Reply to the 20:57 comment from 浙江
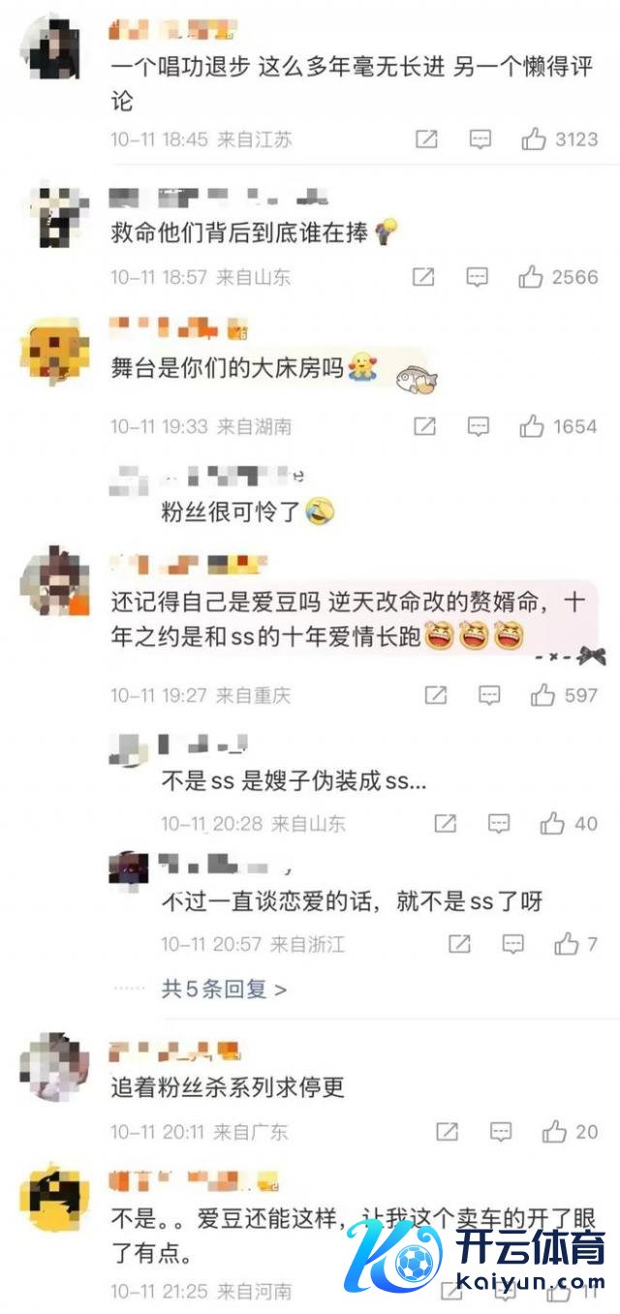 [513, 943]
